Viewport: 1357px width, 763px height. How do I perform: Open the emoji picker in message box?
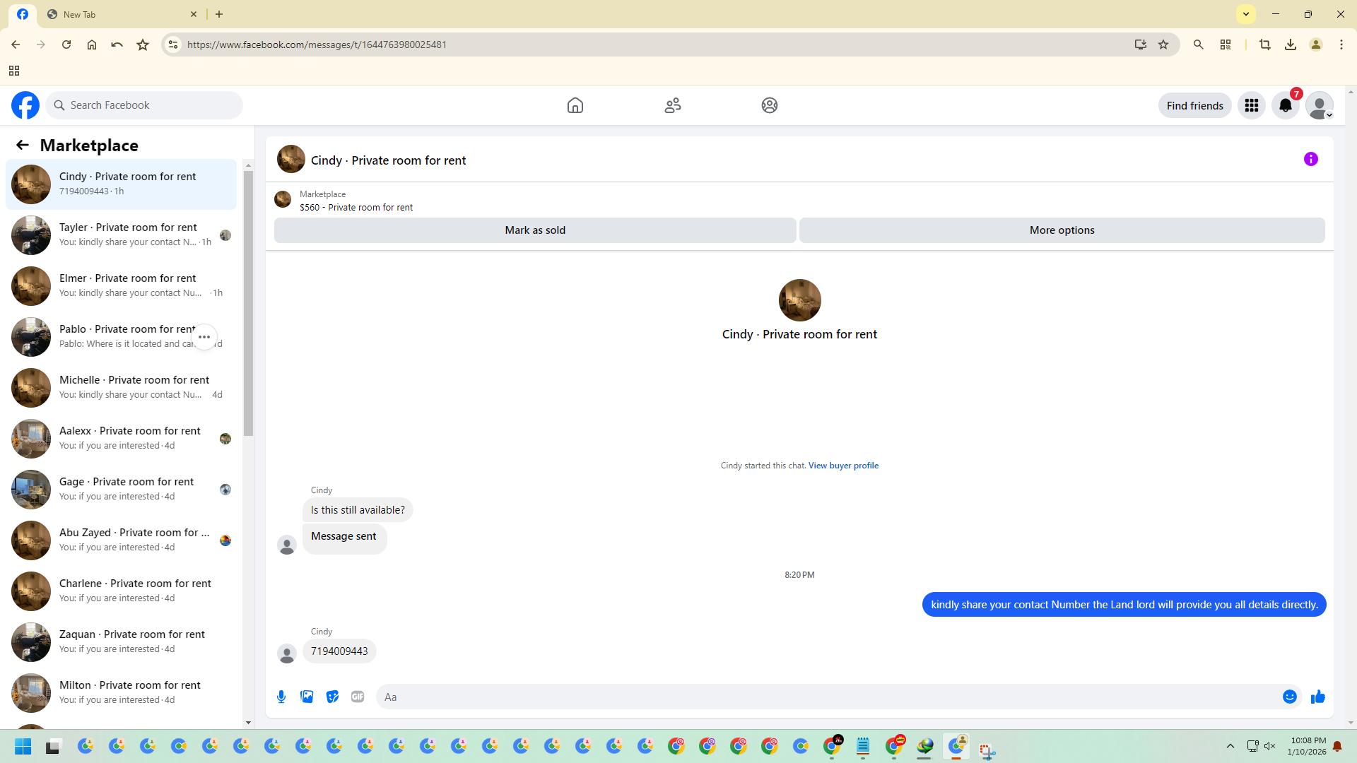point(1289,697)
